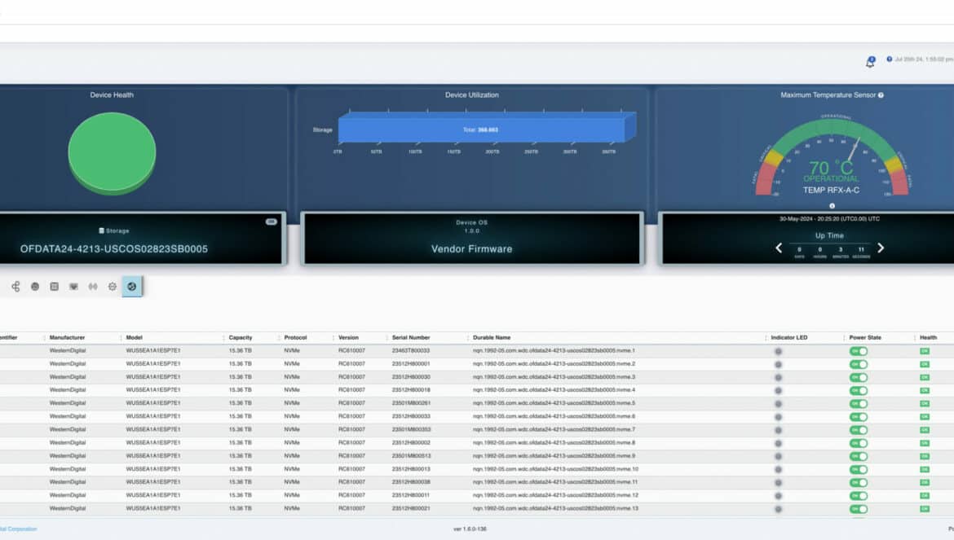Viewport: 954px width, 540px height.
Task: Select the highlighted drives toolbar icon
Action: click(132, 287)
